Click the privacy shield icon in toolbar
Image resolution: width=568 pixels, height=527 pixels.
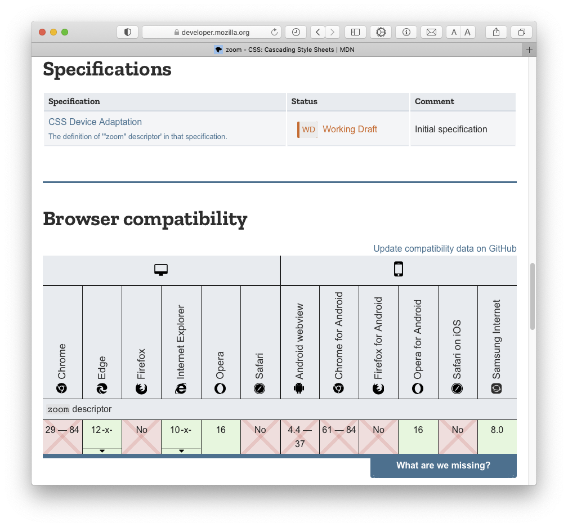127,32
